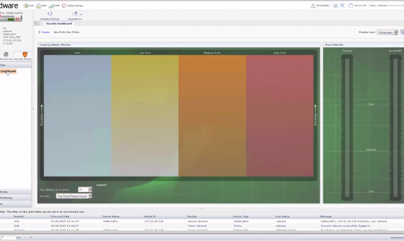Expand the Operations dropdown arrow
404x241 pixels.
81,14
